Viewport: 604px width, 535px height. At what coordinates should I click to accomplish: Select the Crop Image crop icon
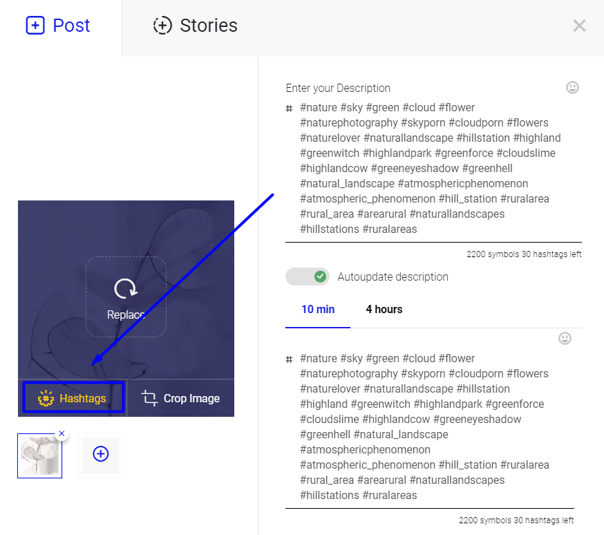click(150, 398)
